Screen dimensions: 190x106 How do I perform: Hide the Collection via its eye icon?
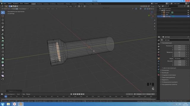coord(188,11)
